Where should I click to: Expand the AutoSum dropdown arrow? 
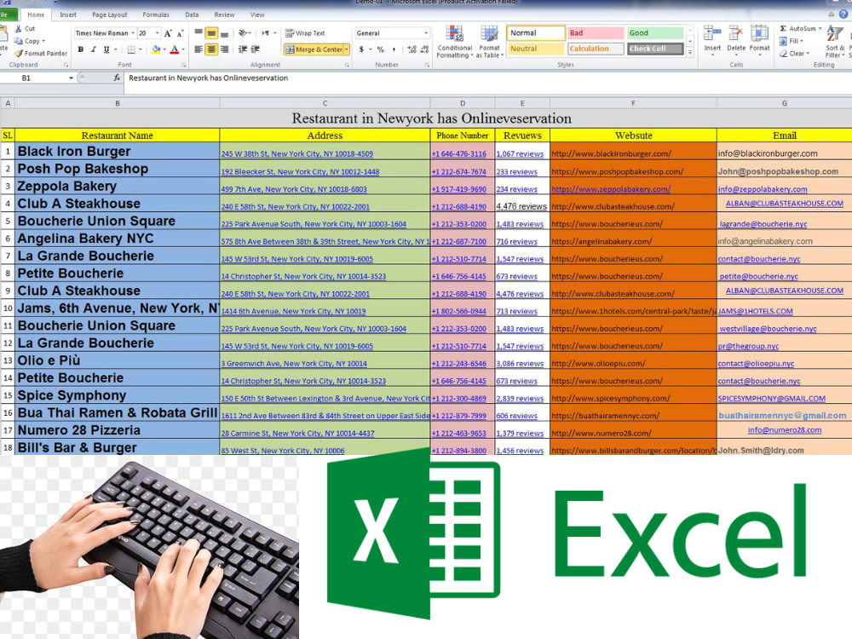(820, 28)
